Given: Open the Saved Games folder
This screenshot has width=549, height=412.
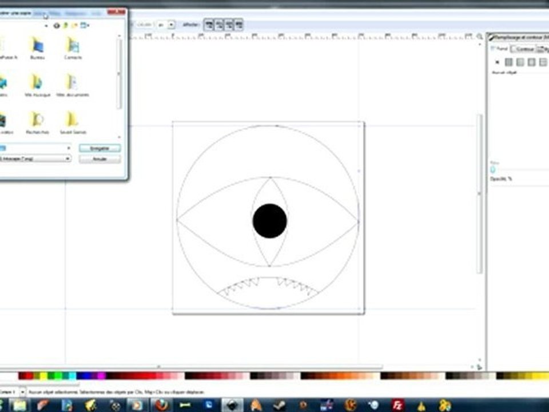Looking at the screenshot, I should [73, 120].
